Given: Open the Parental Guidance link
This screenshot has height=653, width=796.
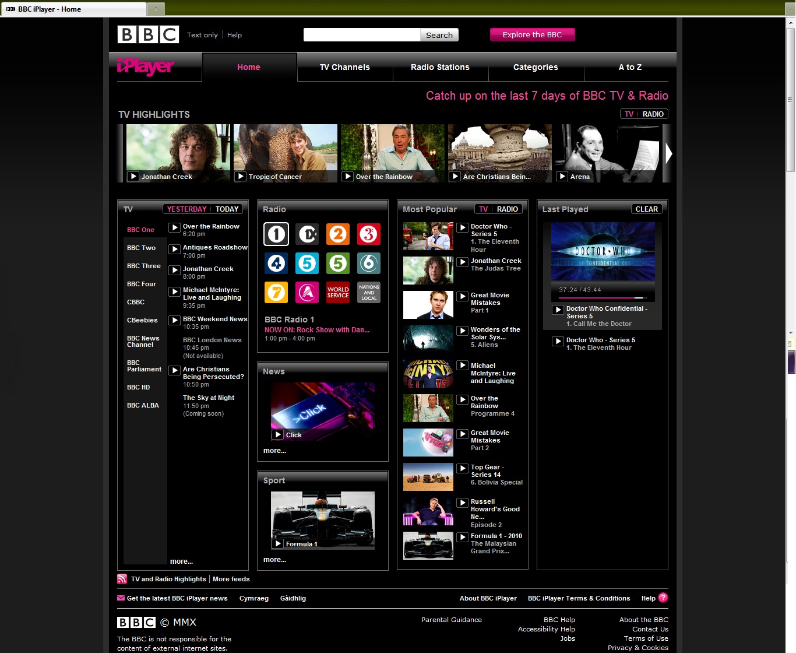Looking at the screenshot, I should (452, 620).
